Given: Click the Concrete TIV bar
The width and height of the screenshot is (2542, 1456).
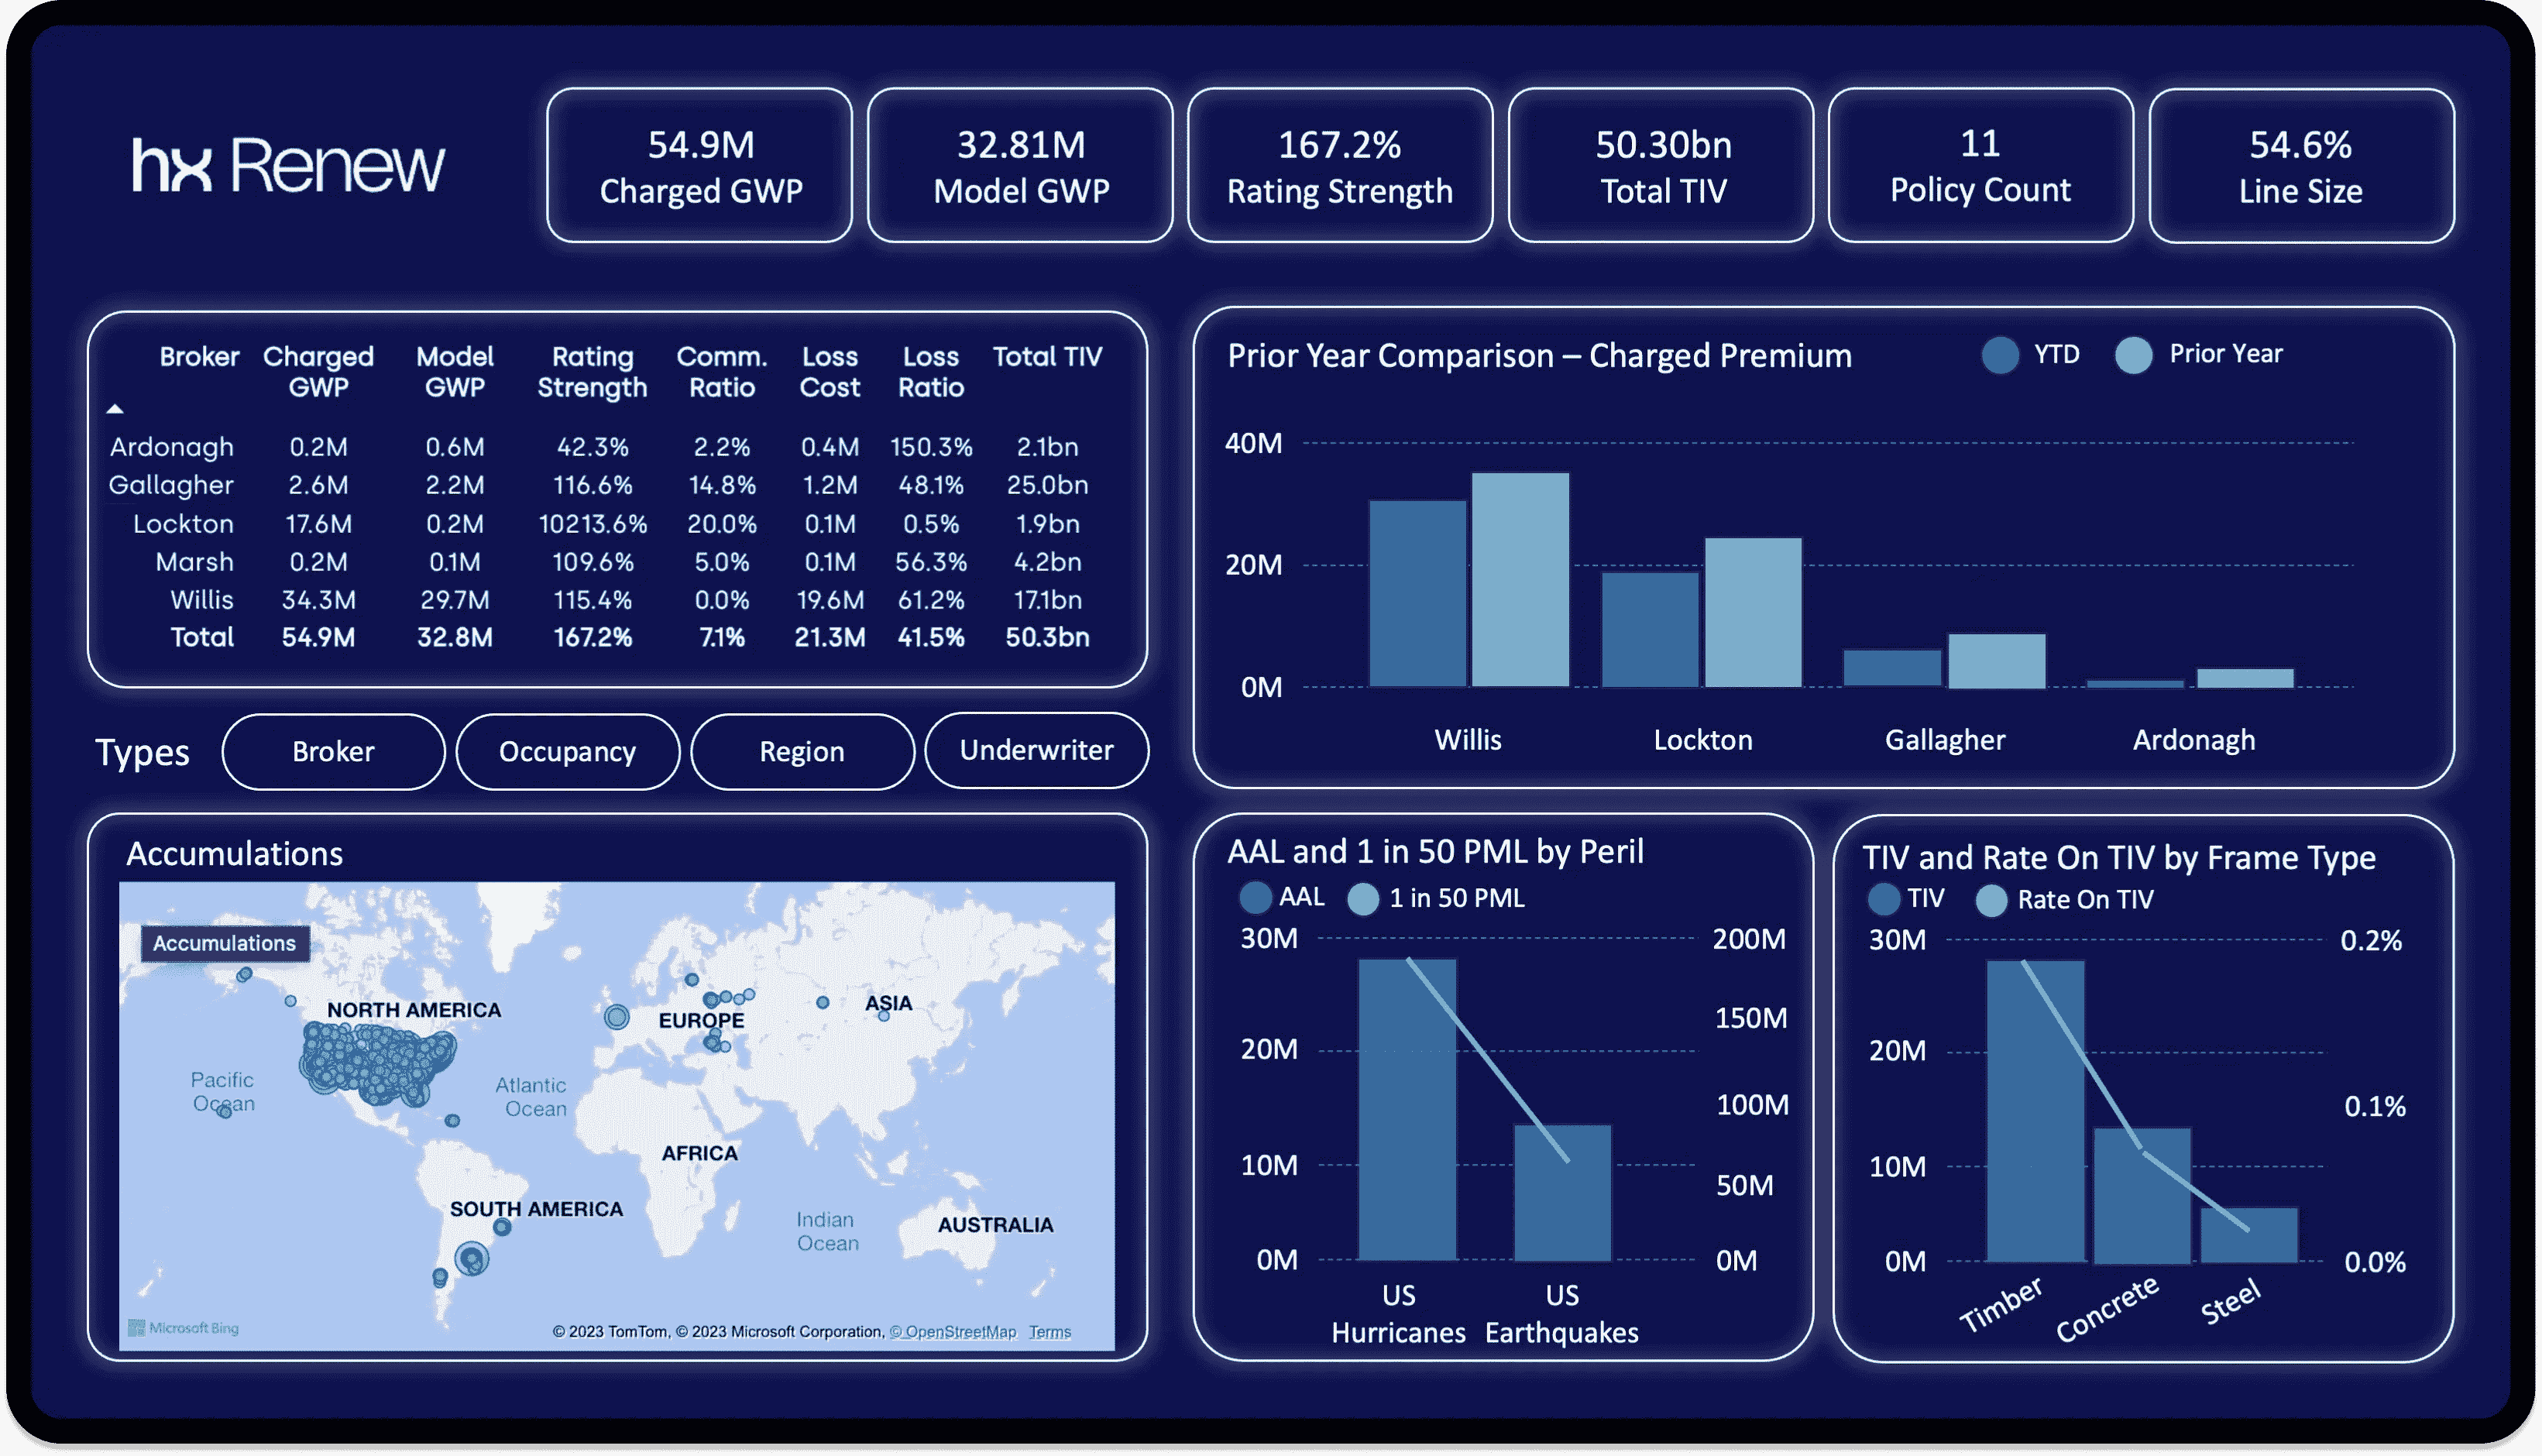Looking at the screenshot, I should point(2142,1195).
